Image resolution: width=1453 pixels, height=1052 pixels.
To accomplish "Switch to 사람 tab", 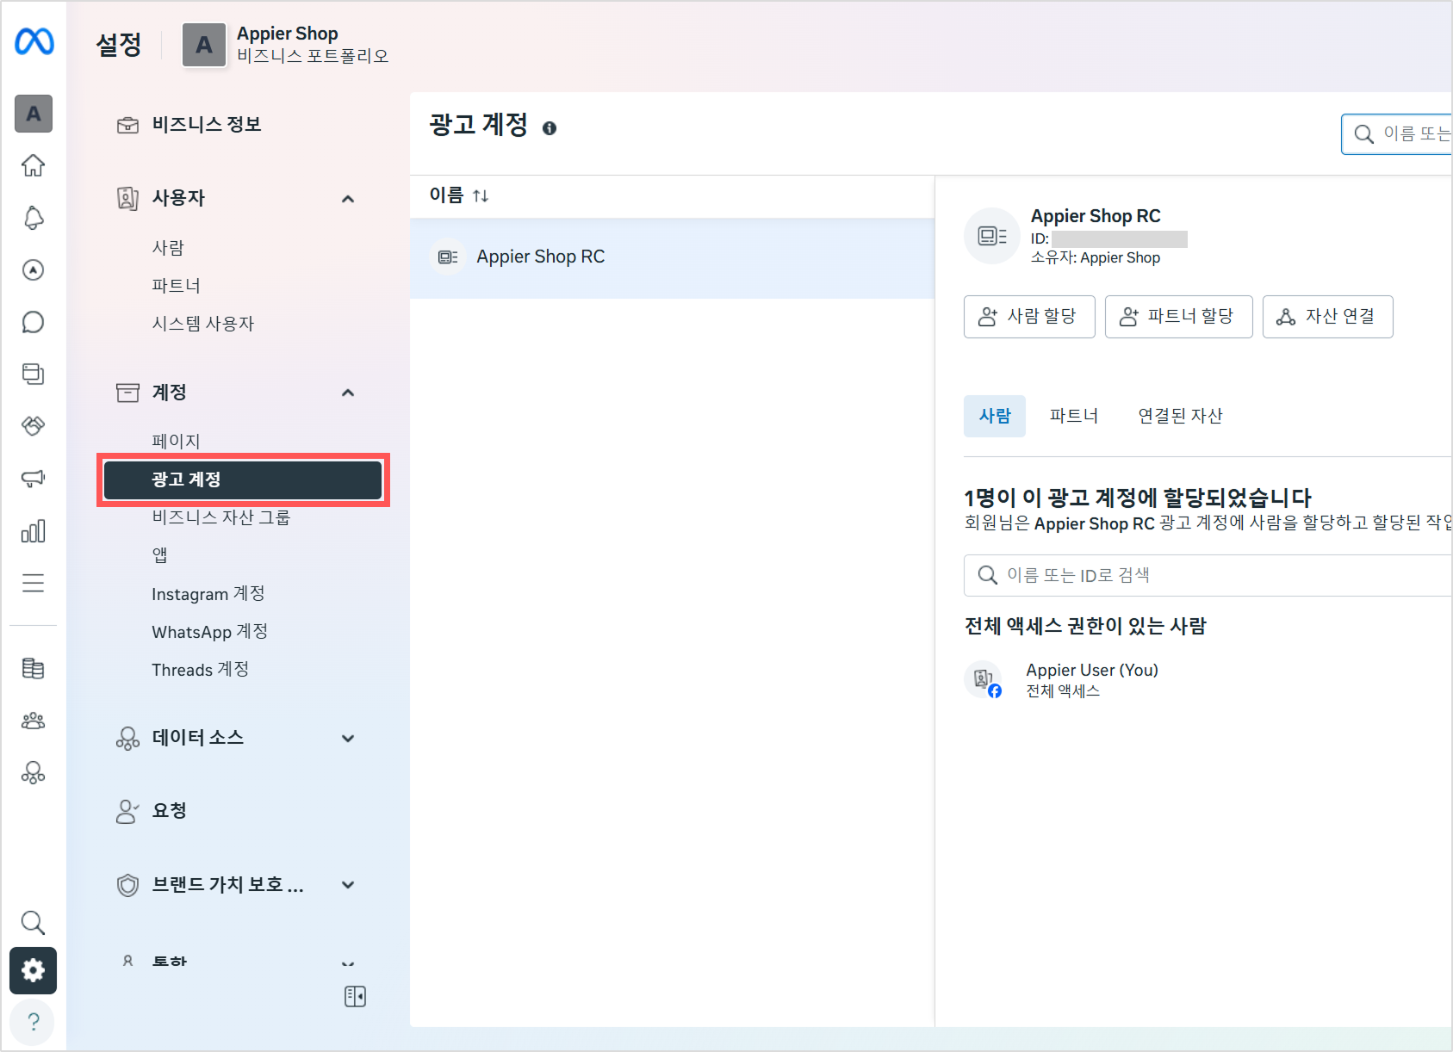I will click(x=995, y=416).
